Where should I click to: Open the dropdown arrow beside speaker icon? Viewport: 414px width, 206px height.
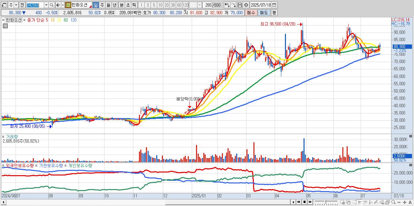click(63, 5)
